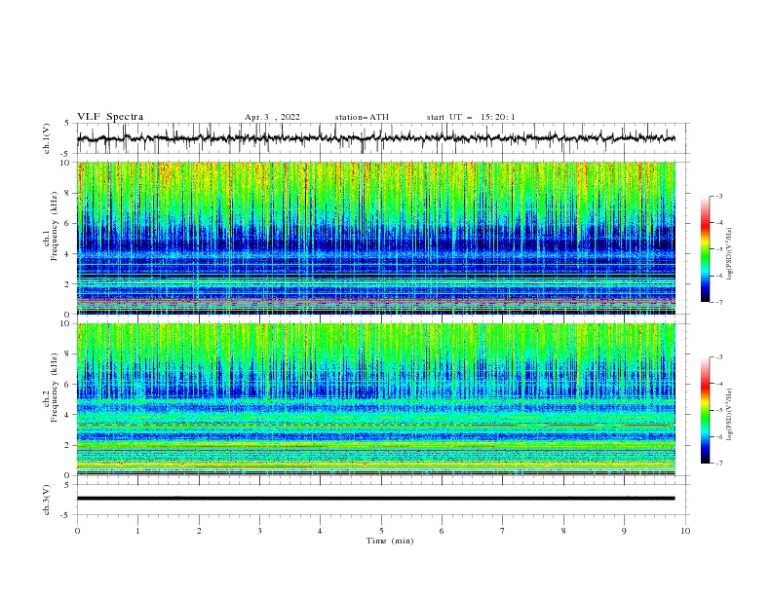Click the "-7" value on ch.2 color bar
This screenshot has width=772, height=596.
pyautogui.click(x=719, y=464)
